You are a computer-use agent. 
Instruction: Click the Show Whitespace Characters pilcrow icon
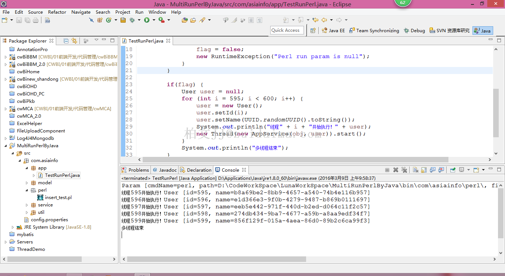click(x=260, y=20)
